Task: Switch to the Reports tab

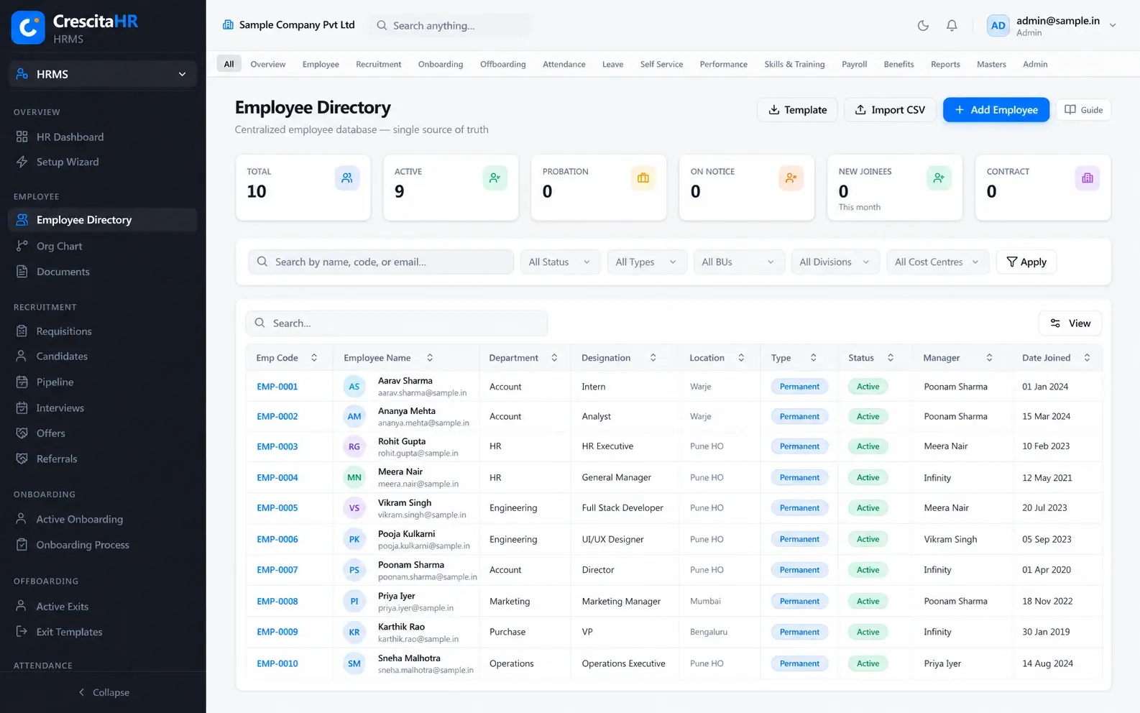Action: (945, 64)
